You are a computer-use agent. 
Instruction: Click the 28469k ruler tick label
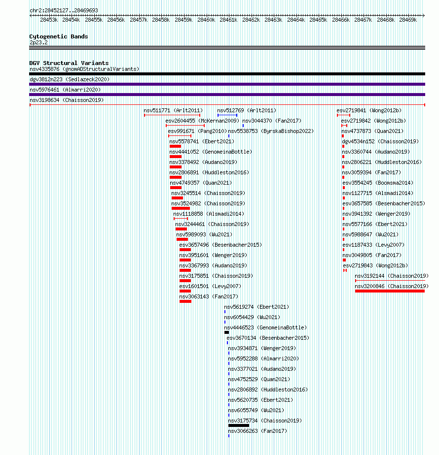pyautogui.click(x=408, y=20)
